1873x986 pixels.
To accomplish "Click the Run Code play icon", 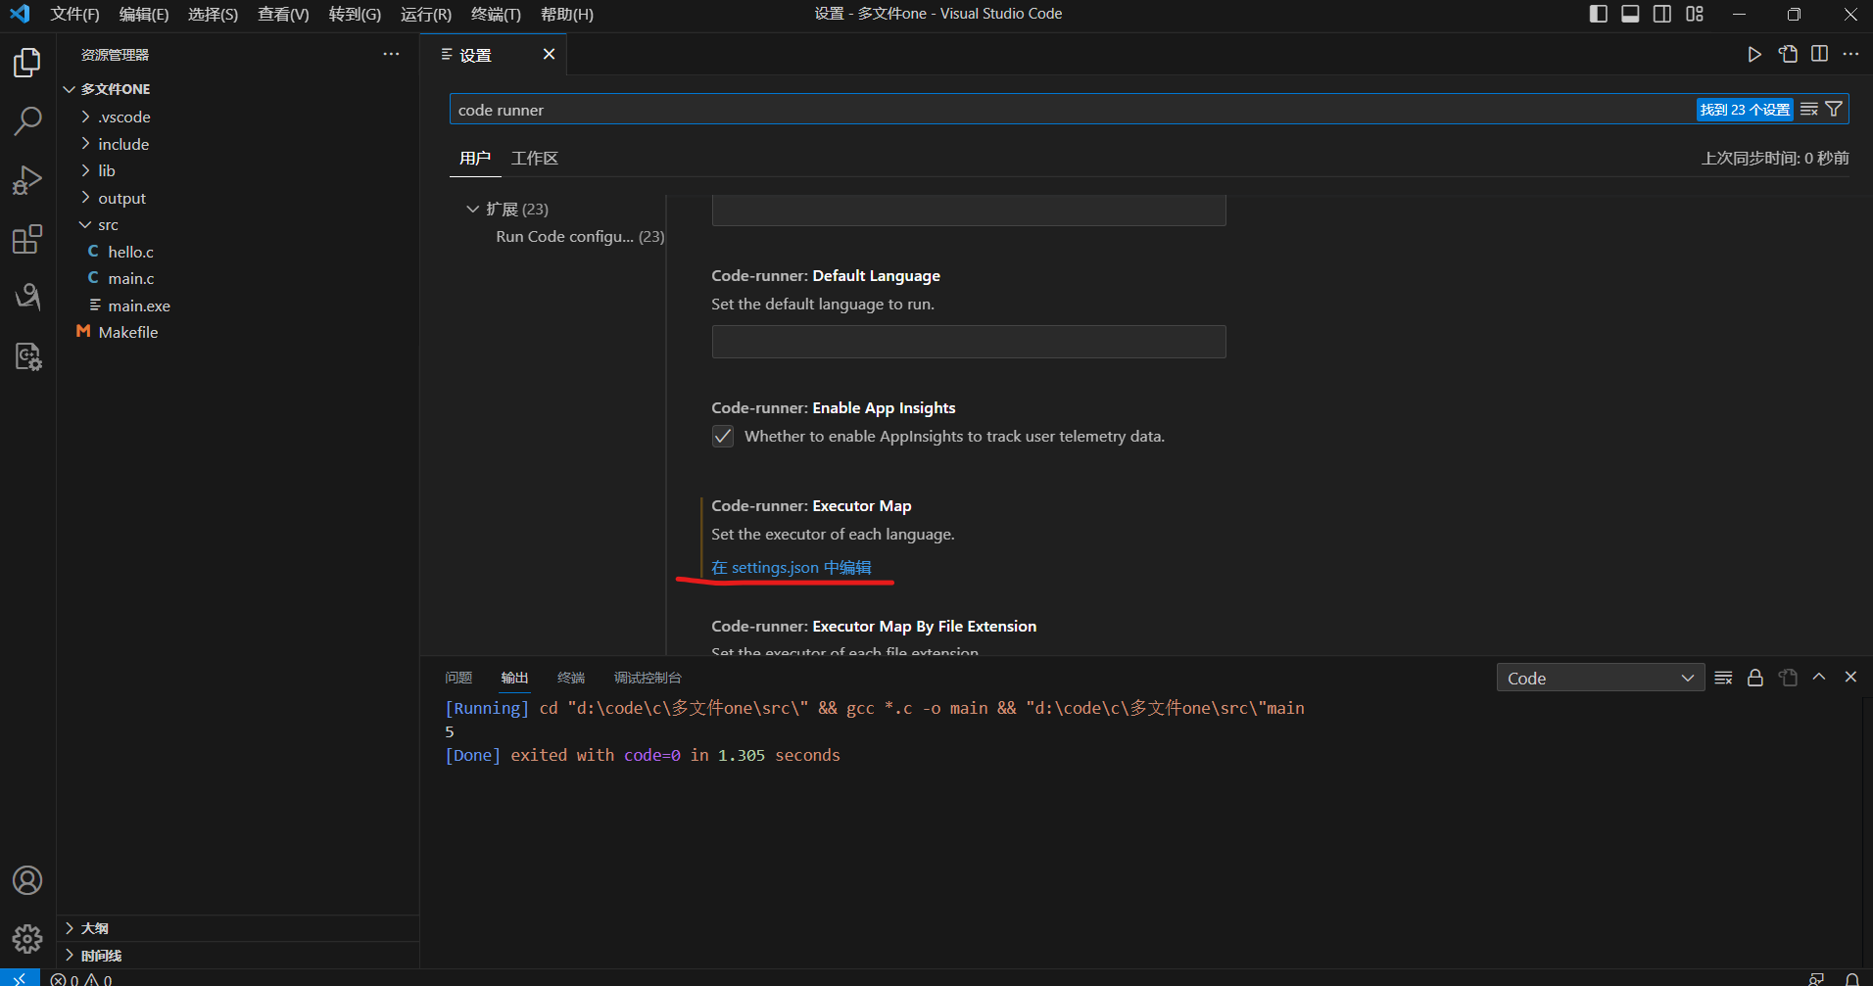I will pyautogui.click(x=1754, y=55).
